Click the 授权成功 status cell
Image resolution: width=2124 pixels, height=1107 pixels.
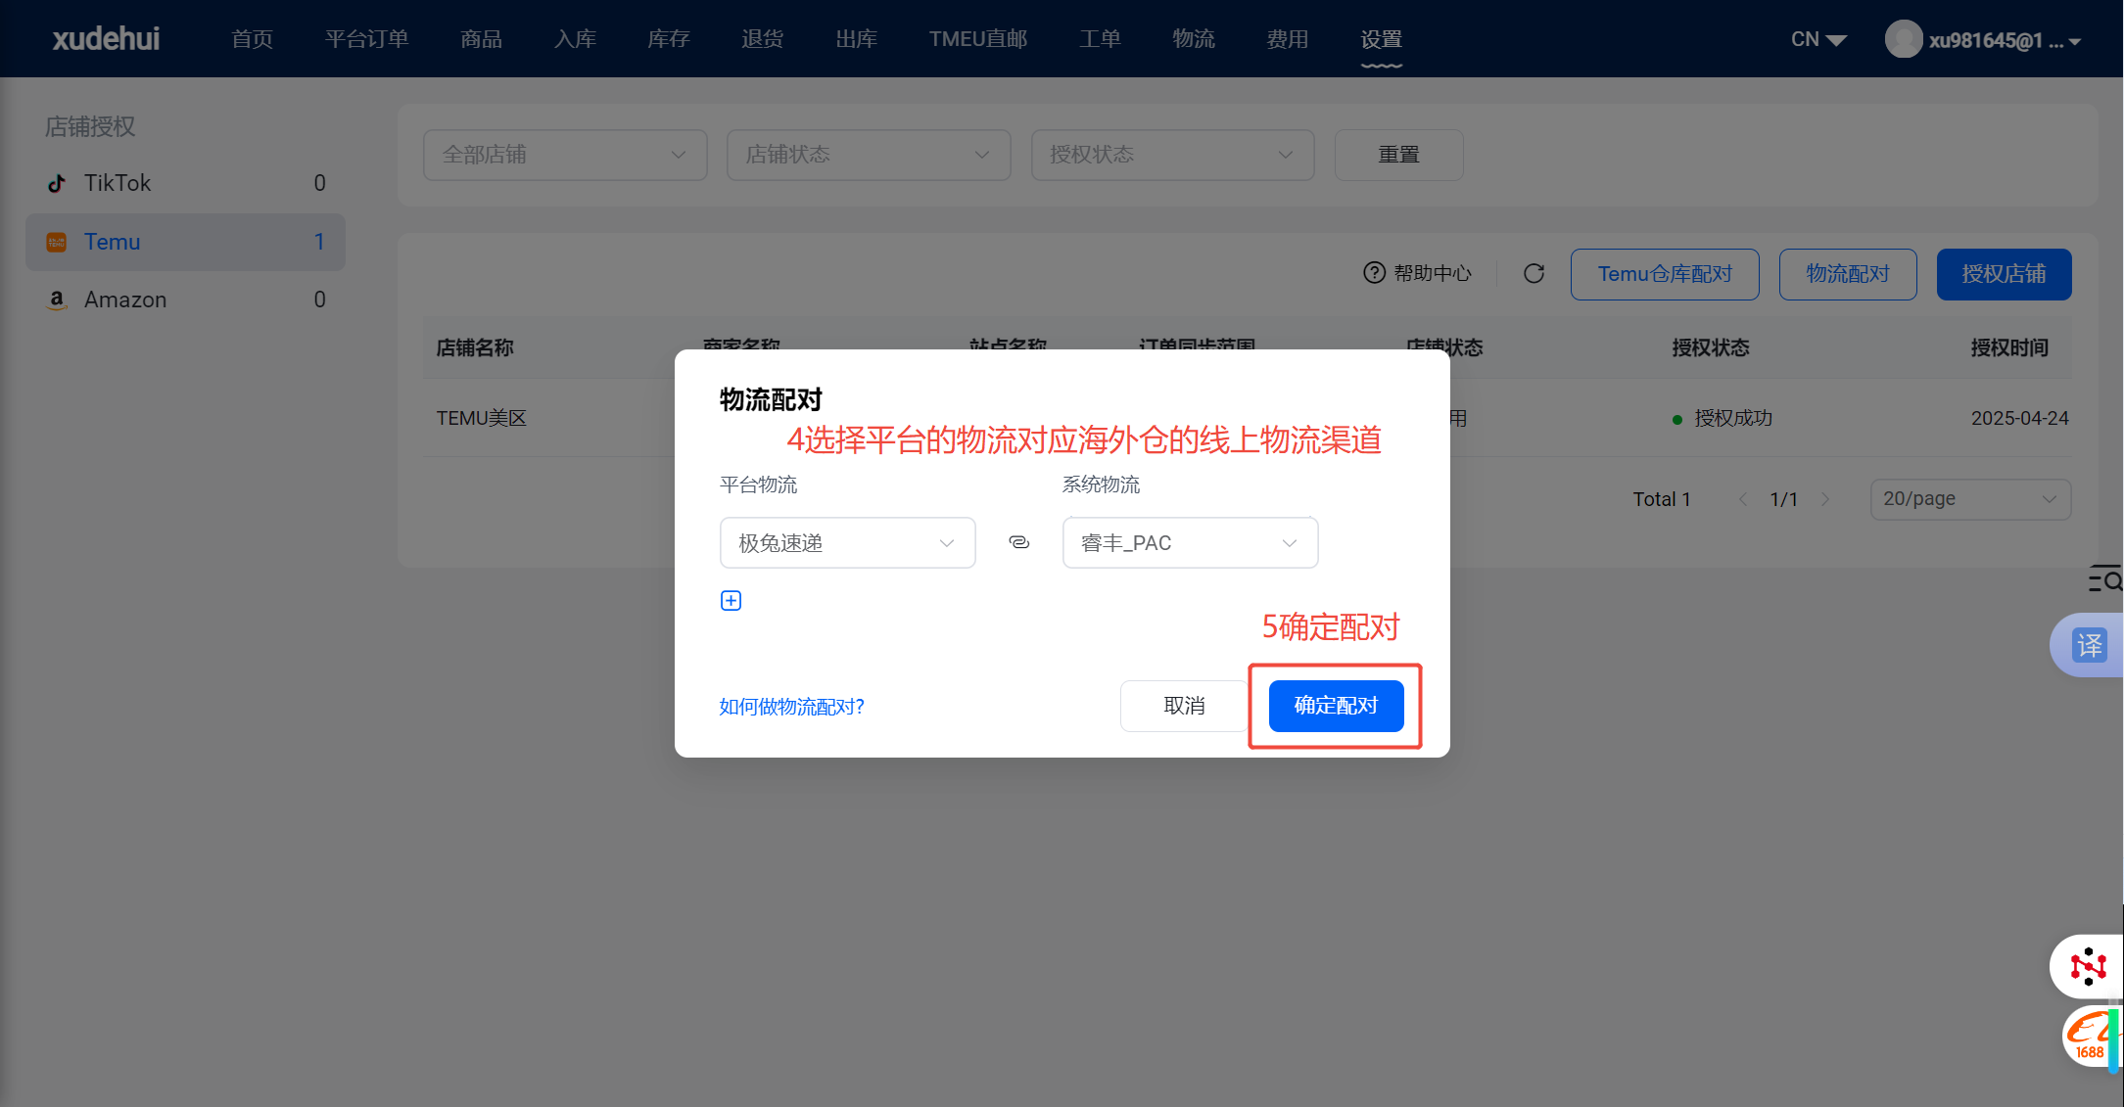point(1723,418)
